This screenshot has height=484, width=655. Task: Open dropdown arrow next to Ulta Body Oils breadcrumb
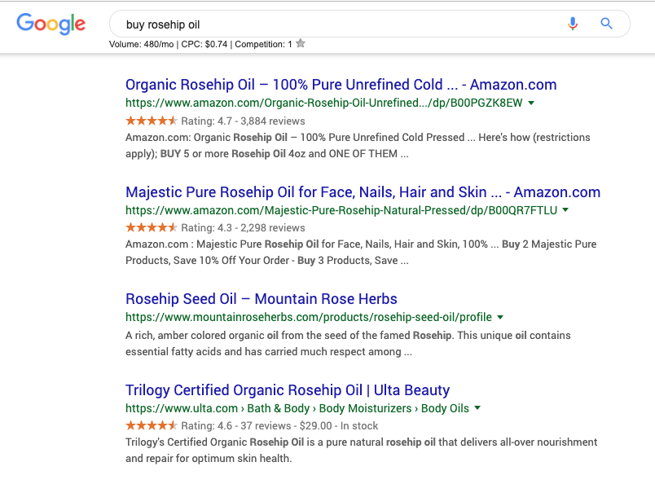[477, 408]
